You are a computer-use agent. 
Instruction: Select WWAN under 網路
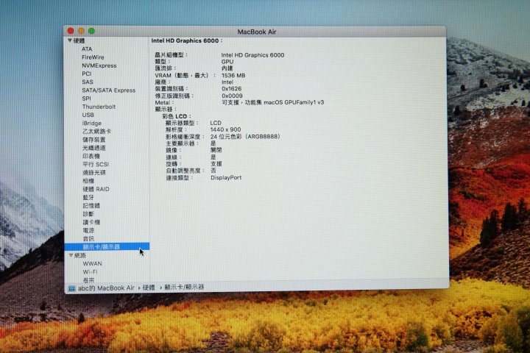tap(92, 263)
